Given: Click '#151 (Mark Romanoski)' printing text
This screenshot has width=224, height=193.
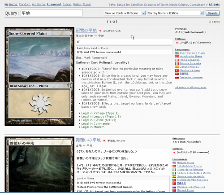Looking at the screenshot, I should [190, 32].
